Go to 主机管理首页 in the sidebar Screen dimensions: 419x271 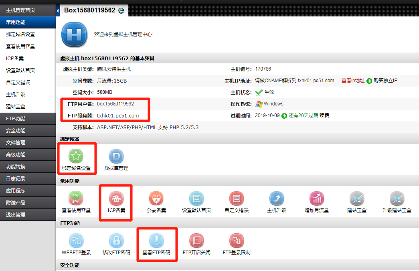pyautogui.click(x=28, y=10)
